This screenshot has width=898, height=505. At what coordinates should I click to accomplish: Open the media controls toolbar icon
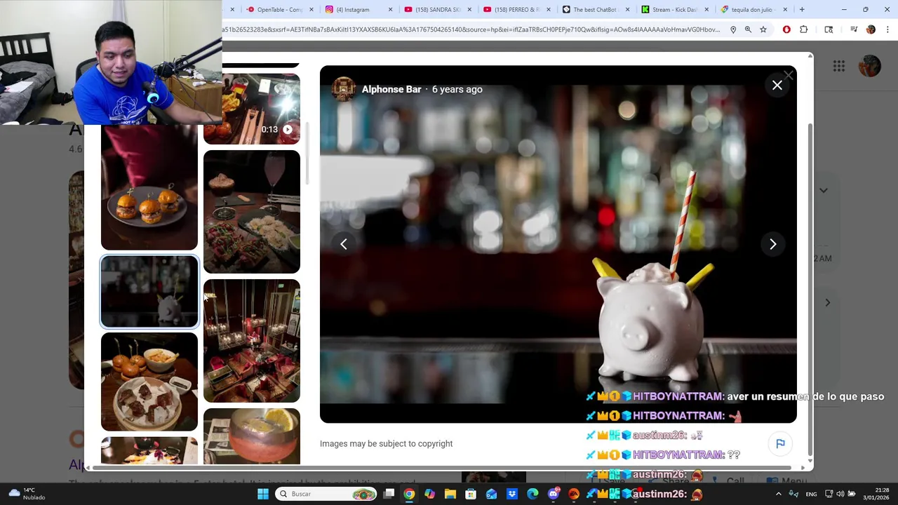click(854, 29)
